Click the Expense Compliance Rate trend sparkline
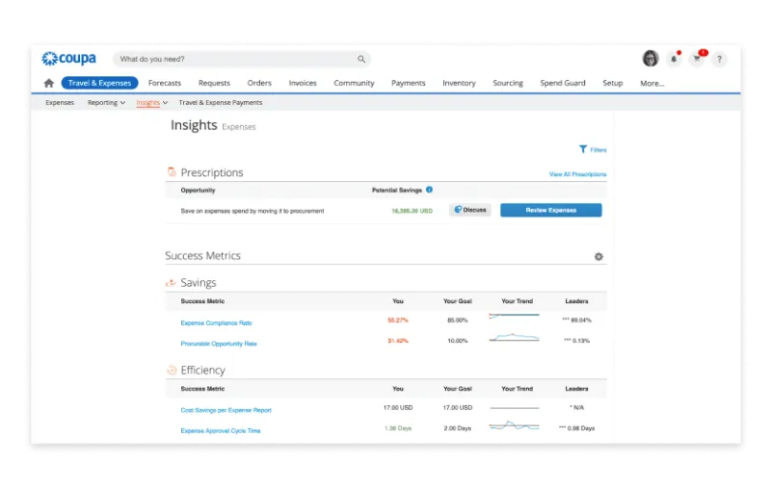 [x=514, y=316]
